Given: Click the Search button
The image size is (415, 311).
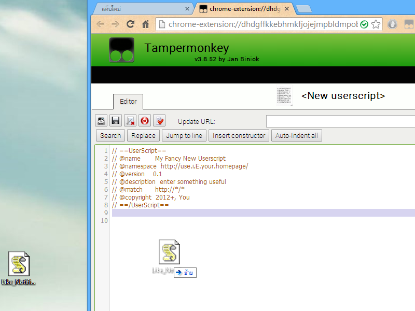Looking at the screenshot, I should point(110,135).
